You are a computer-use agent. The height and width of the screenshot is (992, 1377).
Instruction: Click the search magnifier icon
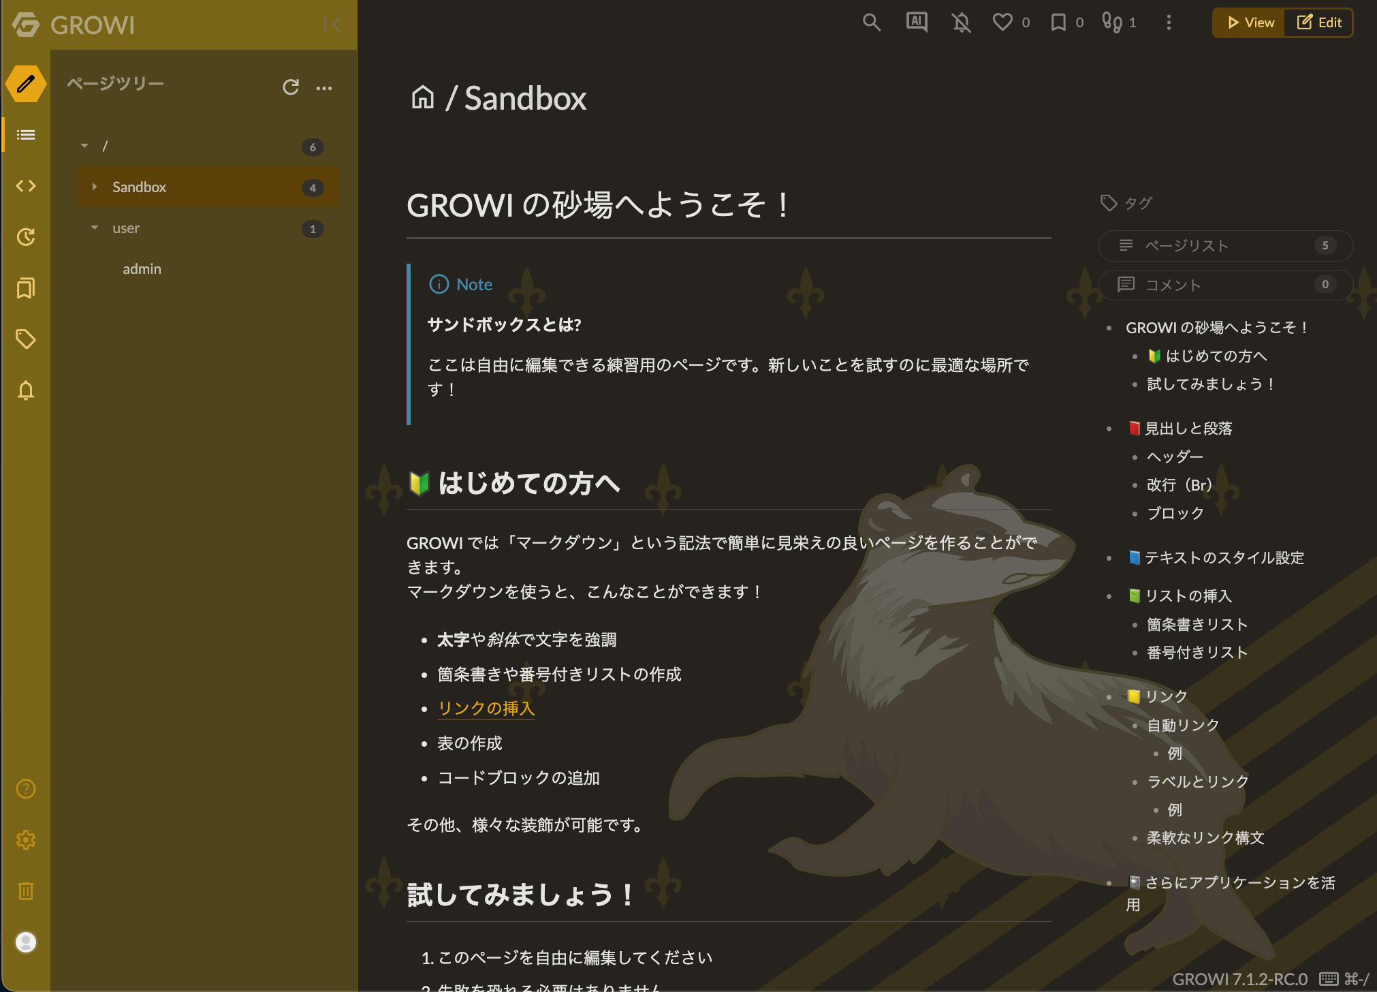coord(871,22)
